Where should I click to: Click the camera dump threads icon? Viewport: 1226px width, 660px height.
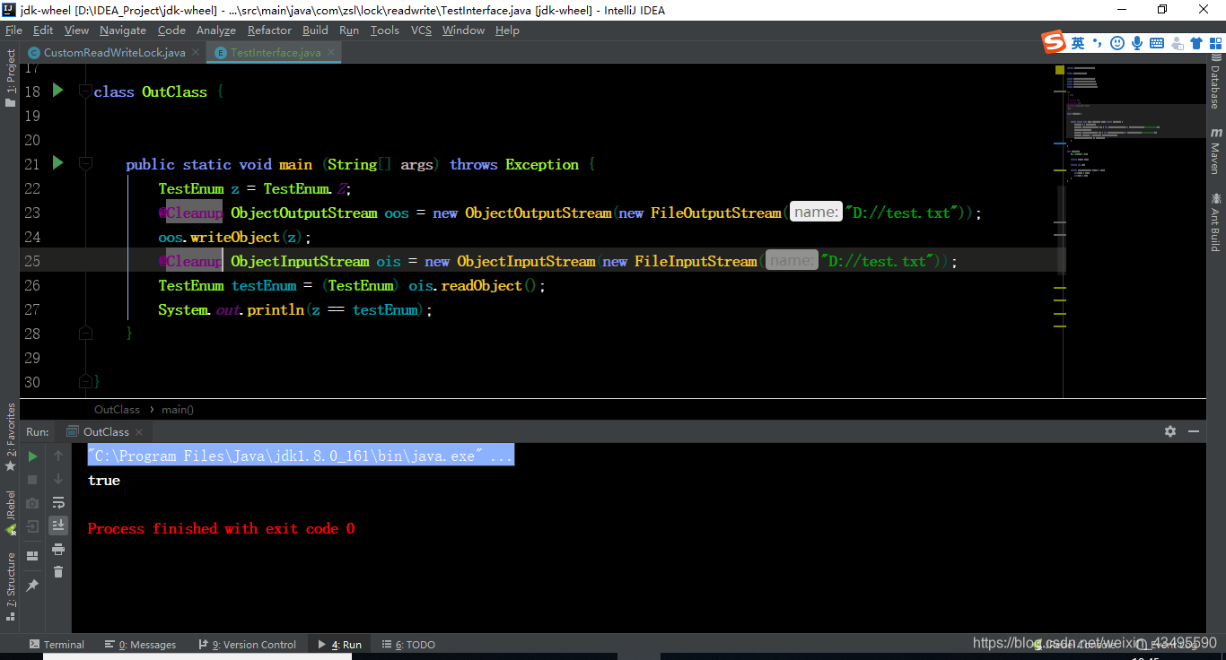pos(32,503)
